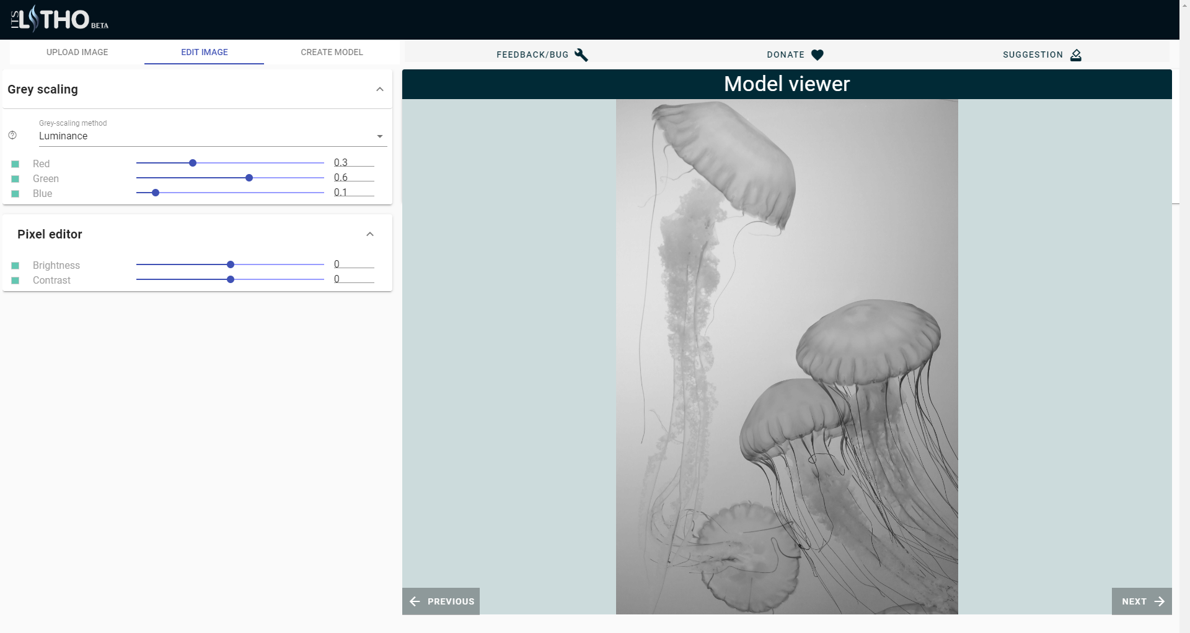This screenshot has height=633, width=1190.
Task: Click the left arrow icon on Previous
Action: point(415,601)
